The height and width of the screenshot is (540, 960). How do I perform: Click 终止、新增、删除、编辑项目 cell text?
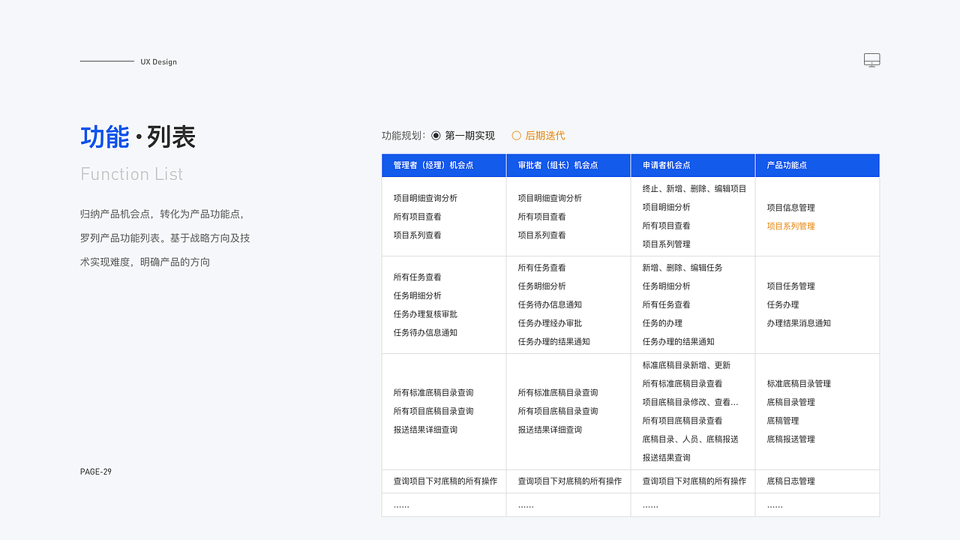[694, 189]
